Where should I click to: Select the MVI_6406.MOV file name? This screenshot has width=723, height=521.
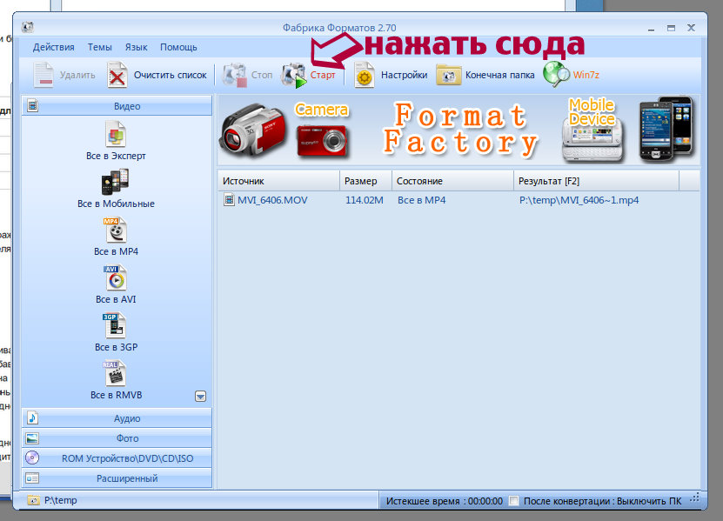[272, 200]
